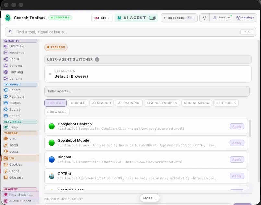
Task: Click the INDEXABLE status badge
Action: (x=60, y=18)
